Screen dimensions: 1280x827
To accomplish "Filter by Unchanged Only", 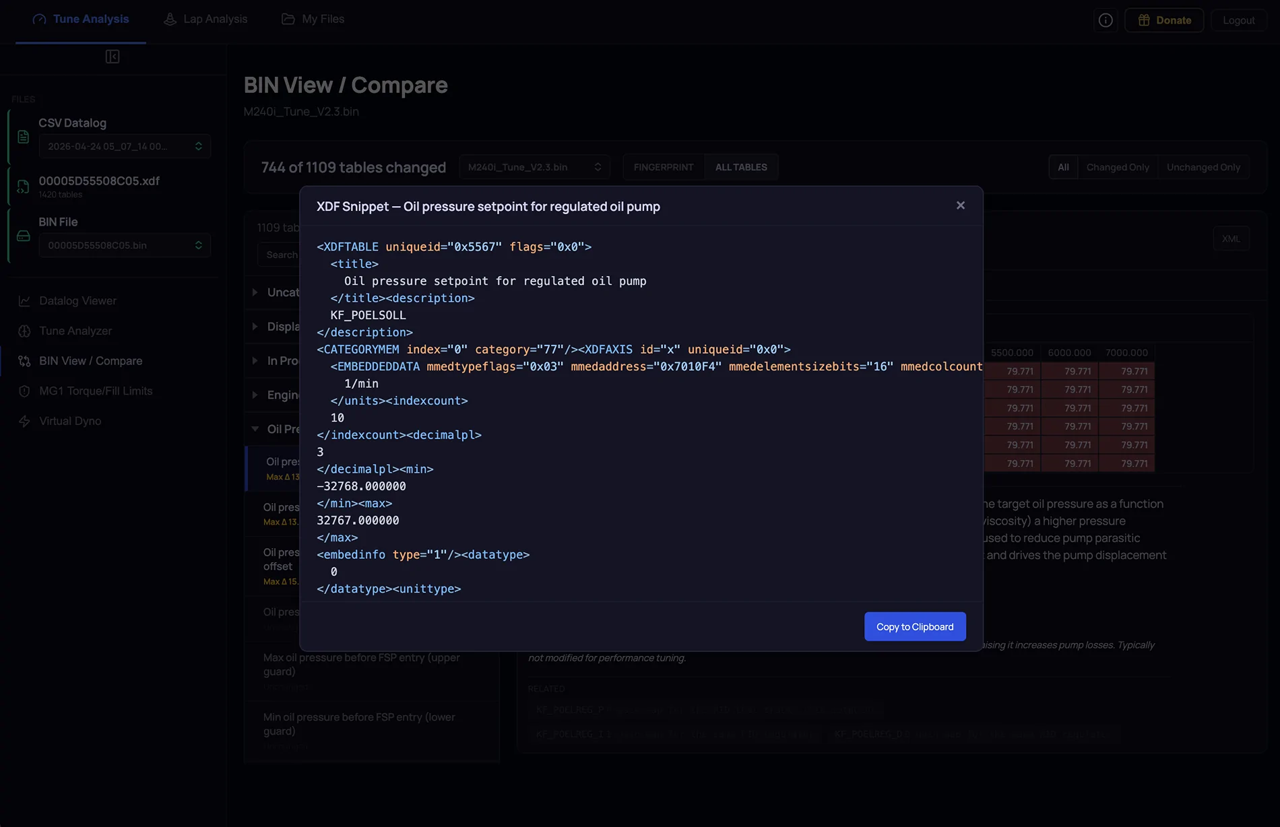I will [1203, 167].
